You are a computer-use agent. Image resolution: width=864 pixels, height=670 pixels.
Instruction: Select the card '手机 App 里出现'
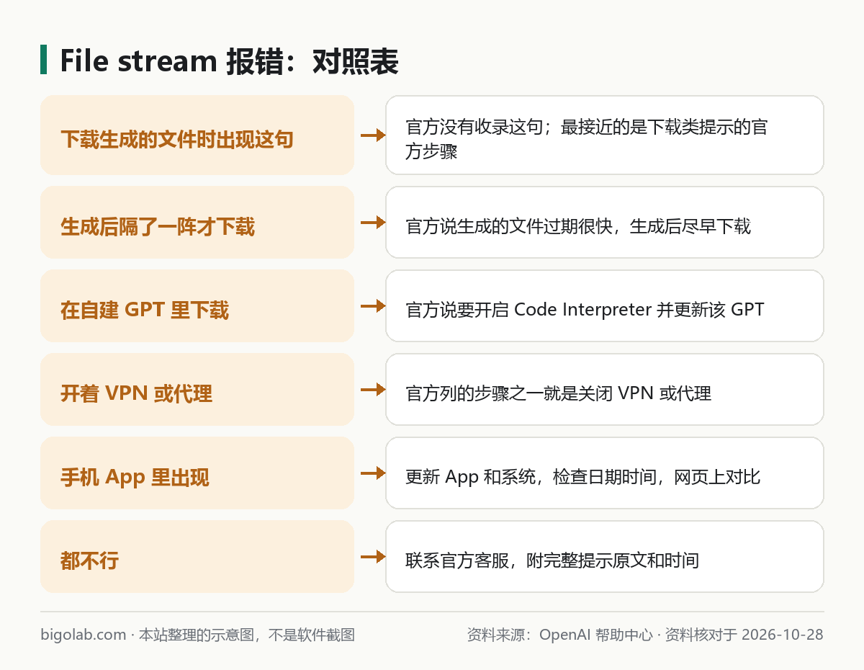pyautogui.click(x=197, y=473)
